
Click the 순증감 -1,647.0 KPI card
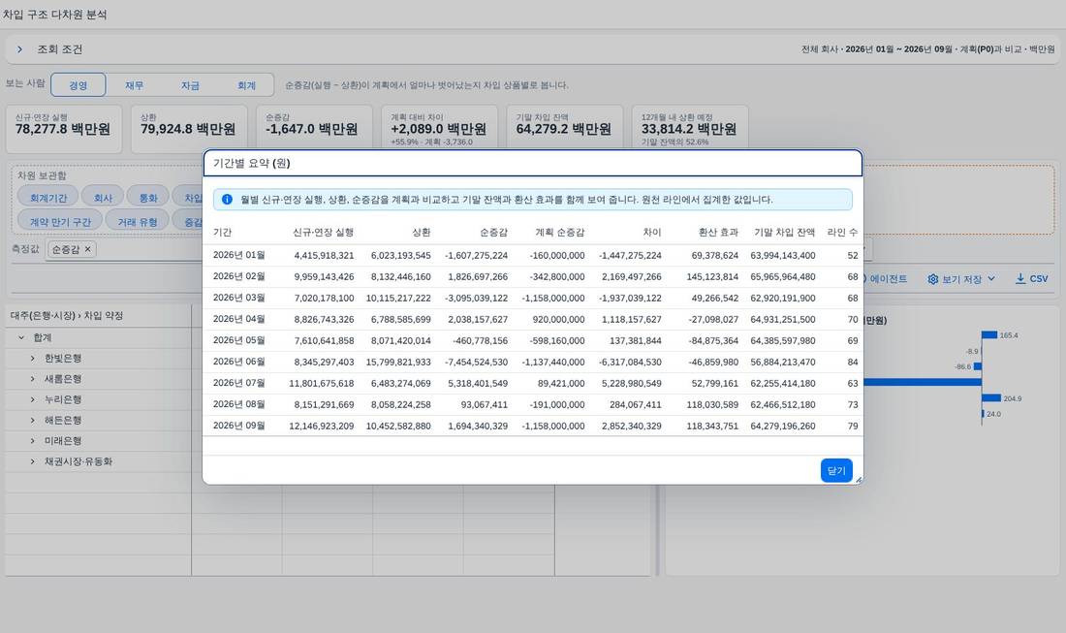point(314,129)
